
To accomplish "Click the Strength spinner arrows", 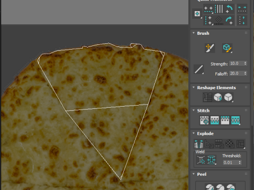I will point(246,63).
